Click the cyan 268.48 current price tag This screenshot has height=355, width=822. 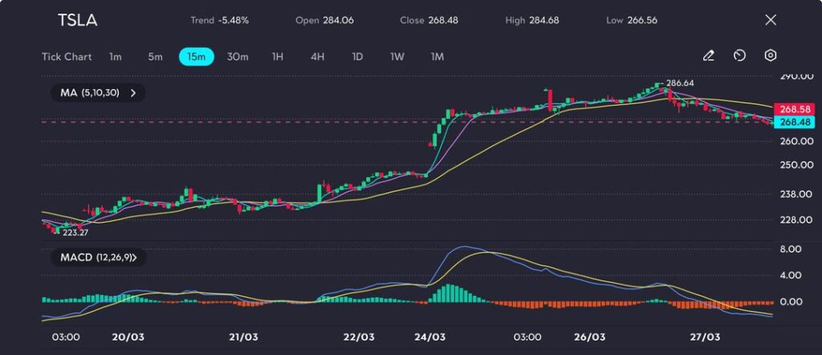(x=793, y=122)
